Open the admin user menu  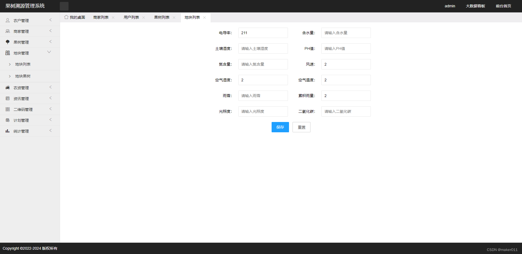click(450, 6)
